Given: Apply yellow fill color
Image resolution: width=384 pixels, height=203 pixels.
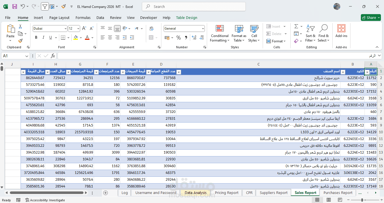Looking at the screenshot, I should [x=75, y=38].
